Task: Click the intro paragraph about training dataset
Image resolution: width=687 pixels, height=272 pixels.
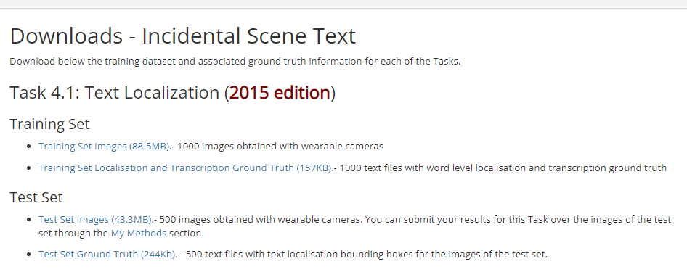Action: tap(235, 61)
